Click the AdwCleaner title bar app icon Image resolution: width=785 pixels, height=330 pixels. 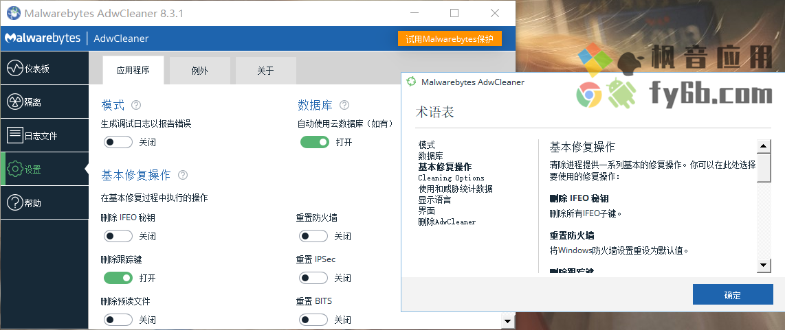(x=14, y=13)
